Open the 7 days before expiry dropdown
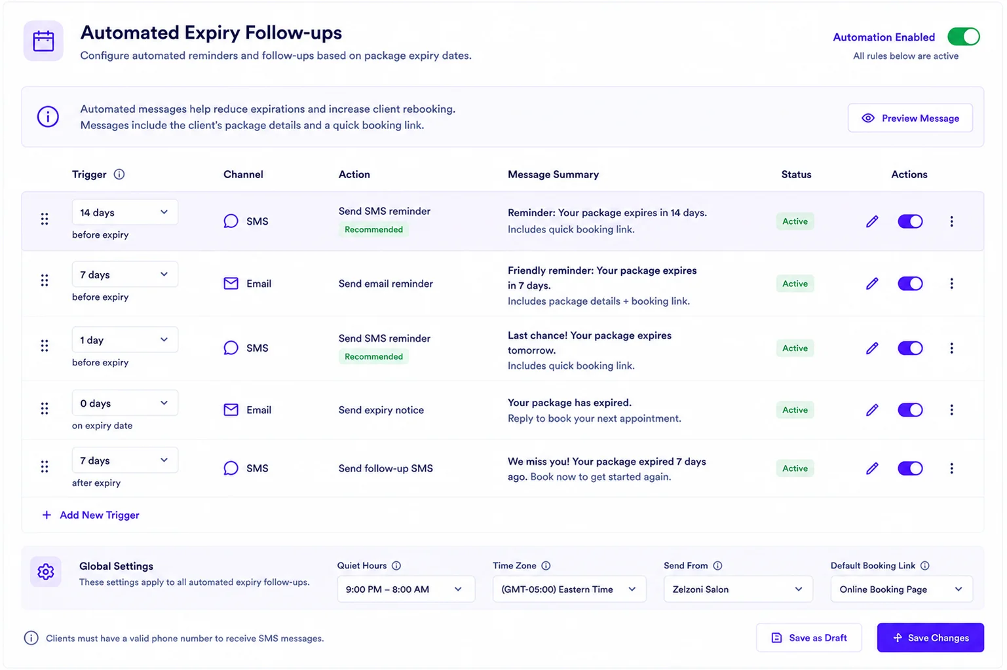Image resolution: width=1007 pixels, height=670 pixels. click(x=124, y=274)
